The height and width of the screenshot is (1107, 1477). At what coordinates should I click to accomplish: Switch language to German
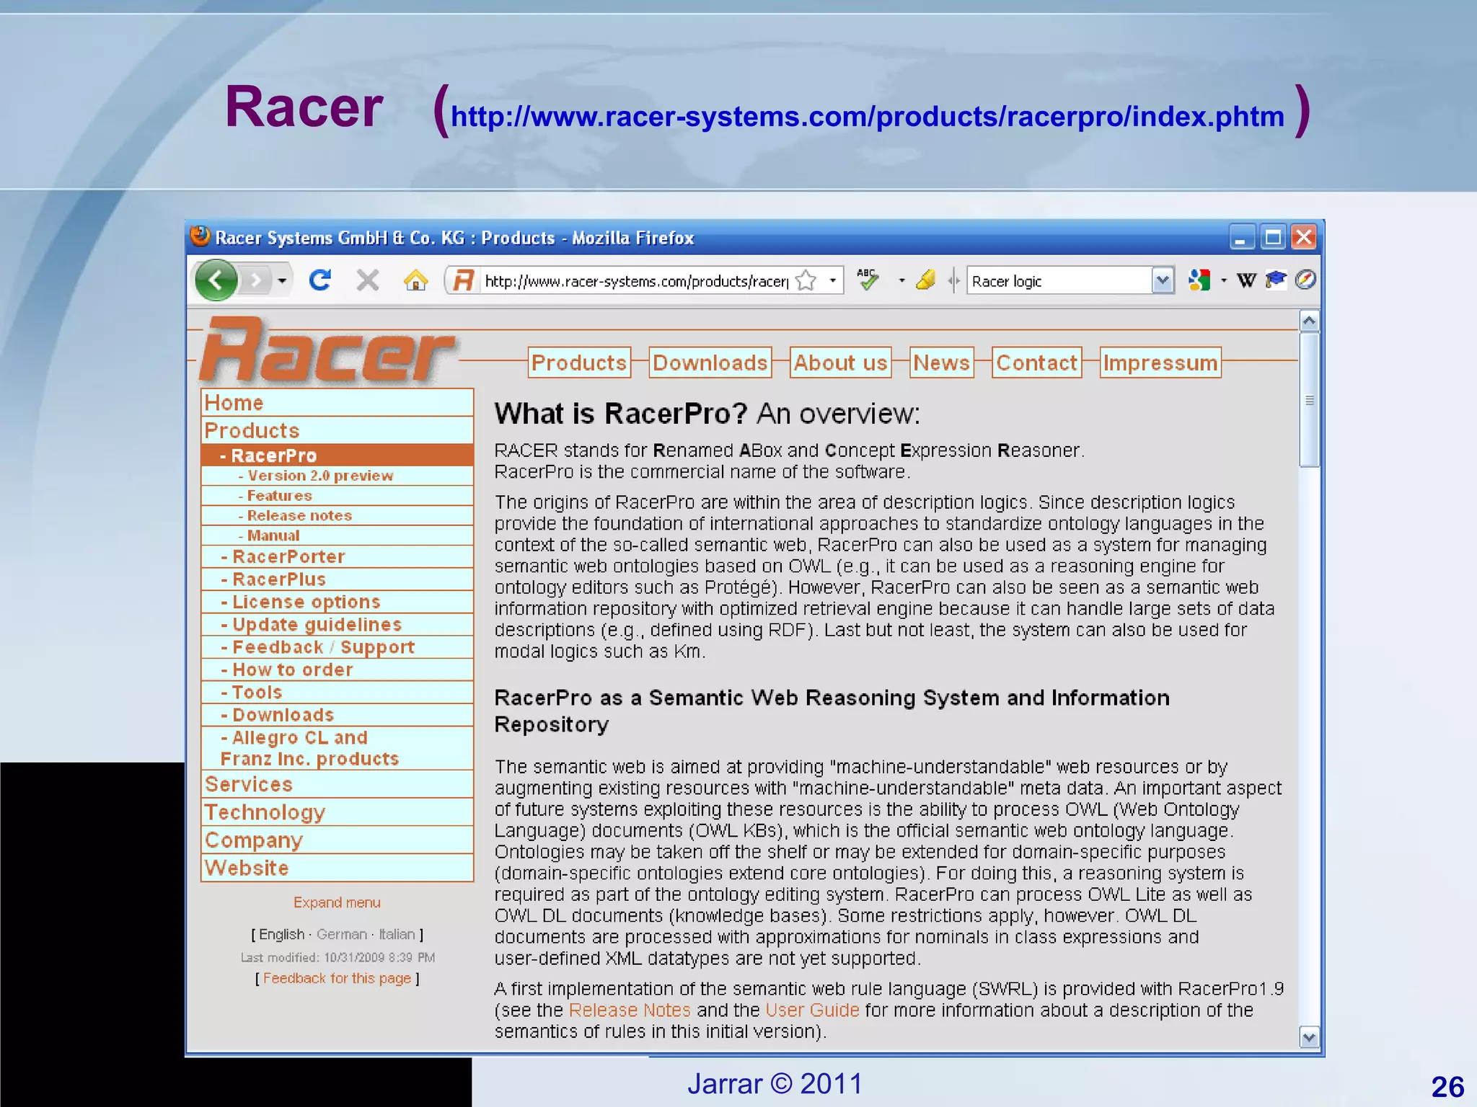coord(342,934)
